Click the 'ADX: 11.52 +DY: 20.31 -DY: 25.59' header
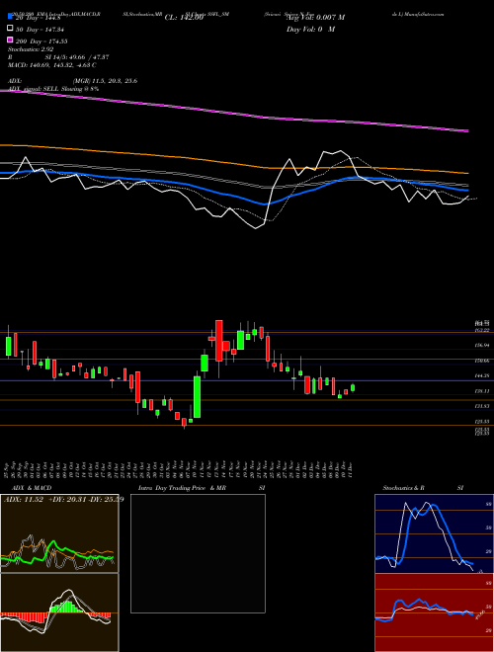Screen dimensions: 494x652 63,499
